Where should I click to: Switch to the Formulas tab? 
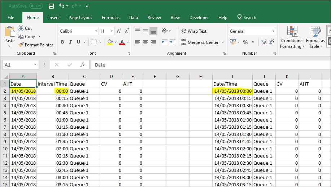(x=110, y=18)
